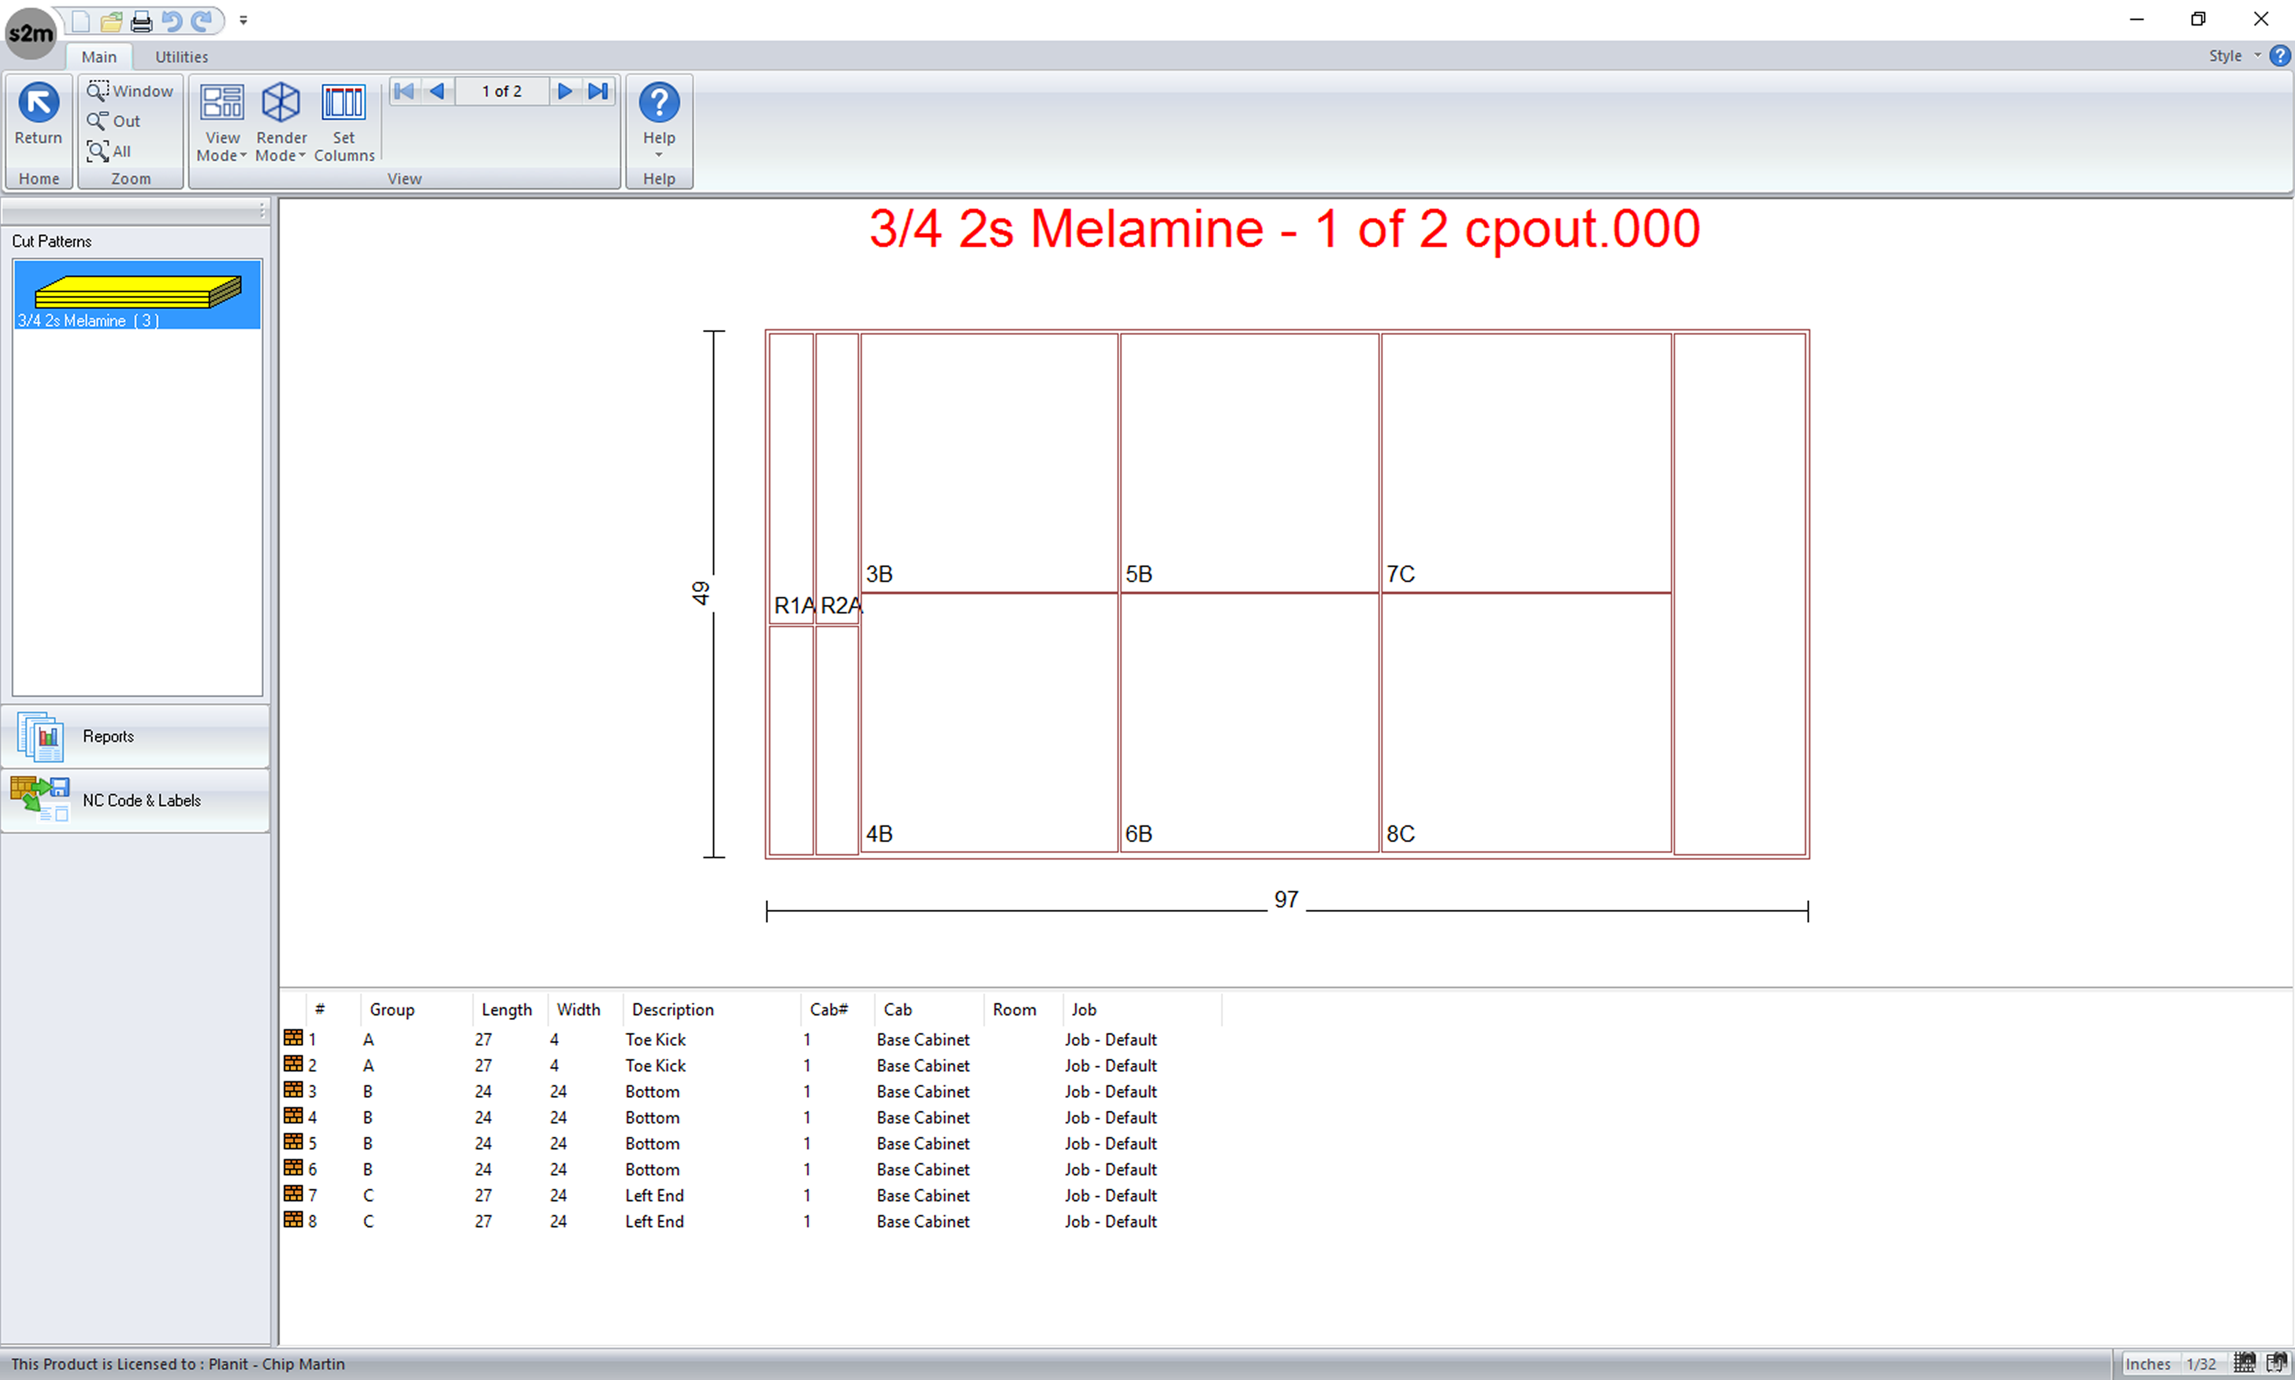Go to the previous pattern page
Image resolution: width=2295 pixels, height=1380 pixels.
click(437, 91)
